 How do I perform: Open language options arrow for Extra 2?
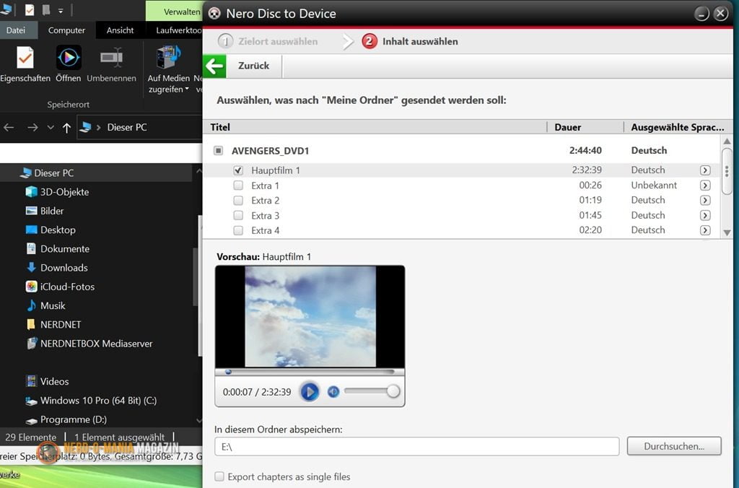pyautogui.click(x=705, y=201)
